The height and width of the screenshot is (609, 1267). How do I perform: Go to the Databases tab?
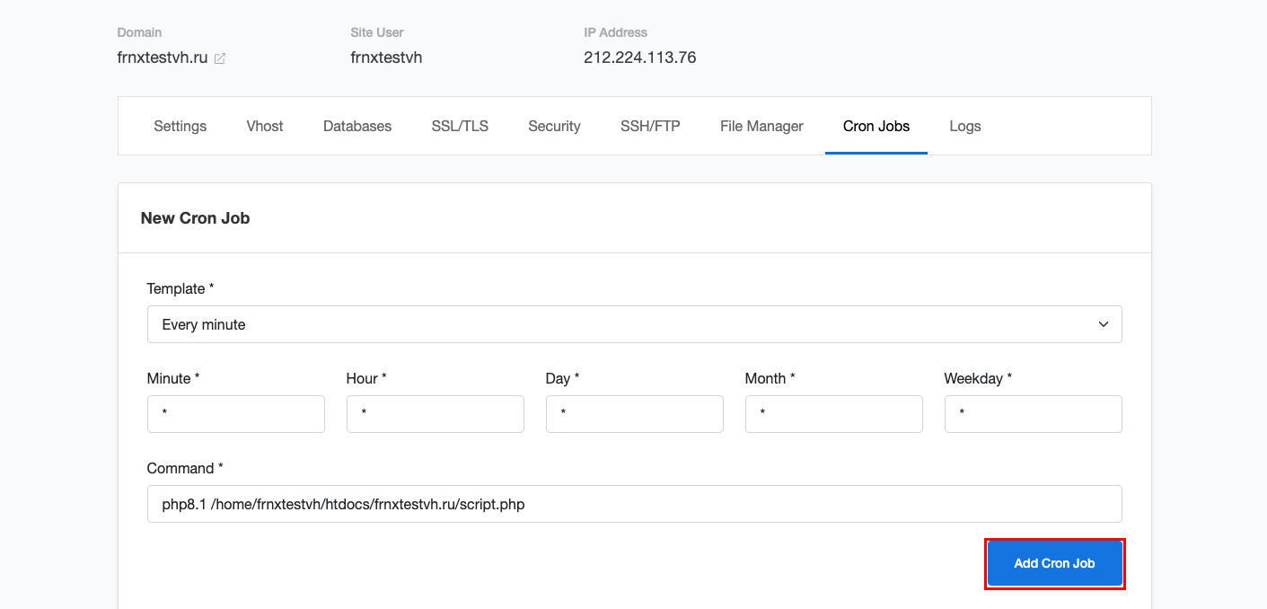[357, 126]
